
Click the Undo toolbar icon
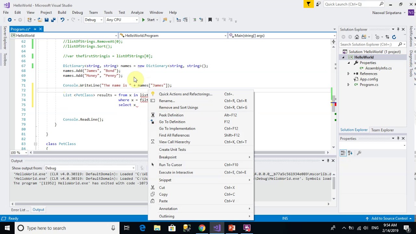[62, 20]
